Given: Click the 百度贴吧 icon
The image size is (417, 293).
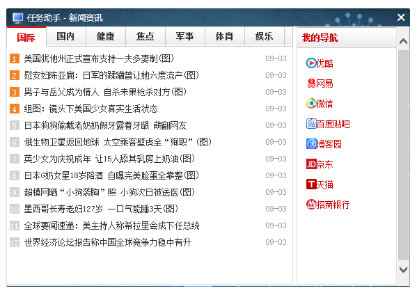Looking at the screenshot, I should tap(311, 124).
